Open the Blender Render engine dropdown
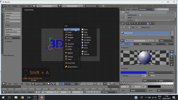The height and width of the screenshot is (100, 178). pyautogui.click(x=92, y=6)
